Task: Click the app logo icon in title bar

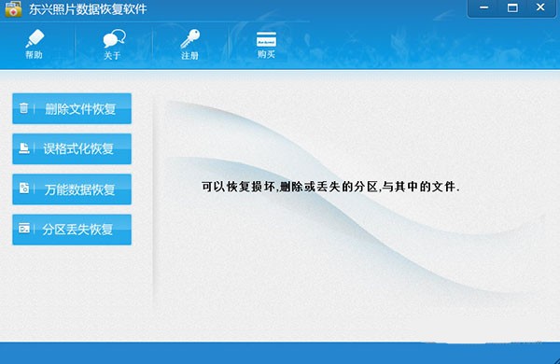Action: [13, 9]
